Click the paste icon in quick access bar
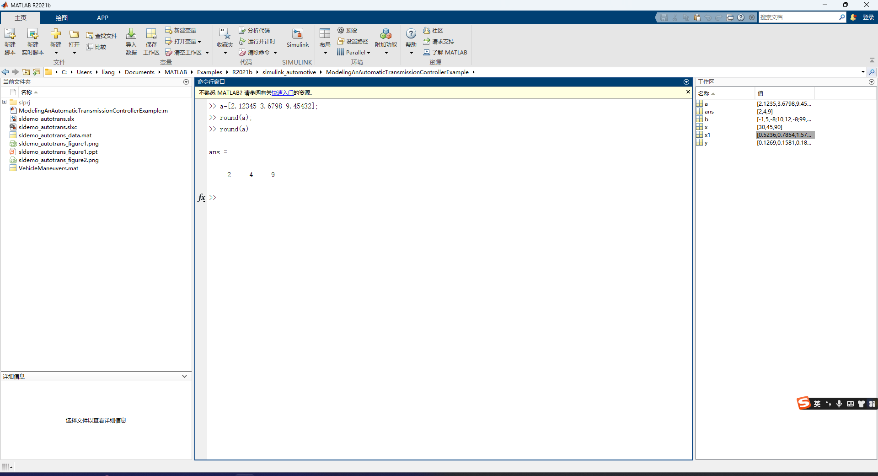This screenshot has height=476, width=878. (697, 17)
